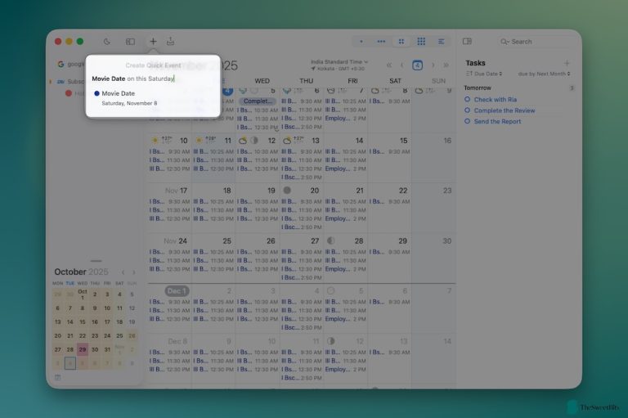Open the share/export tray icon in toolbar
The image size is (628, 418).
click(170, 41)
